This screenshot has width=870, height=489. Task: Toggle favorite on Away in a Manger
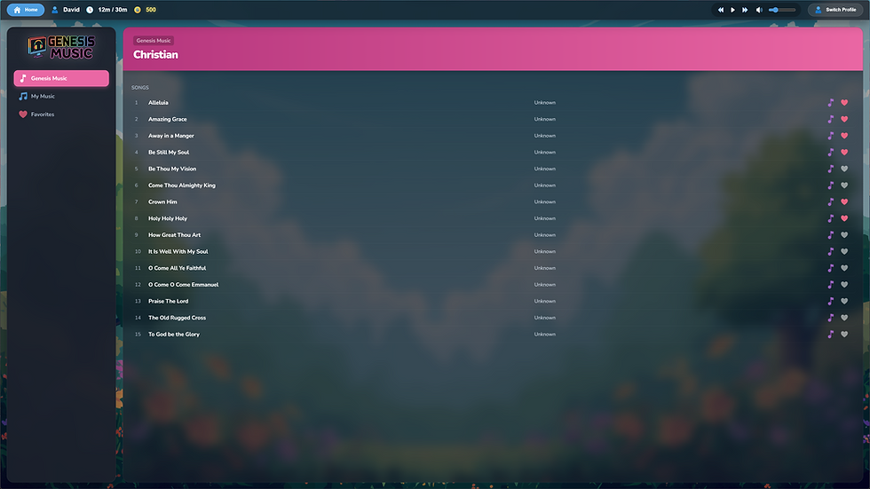[x=844, y=136]
